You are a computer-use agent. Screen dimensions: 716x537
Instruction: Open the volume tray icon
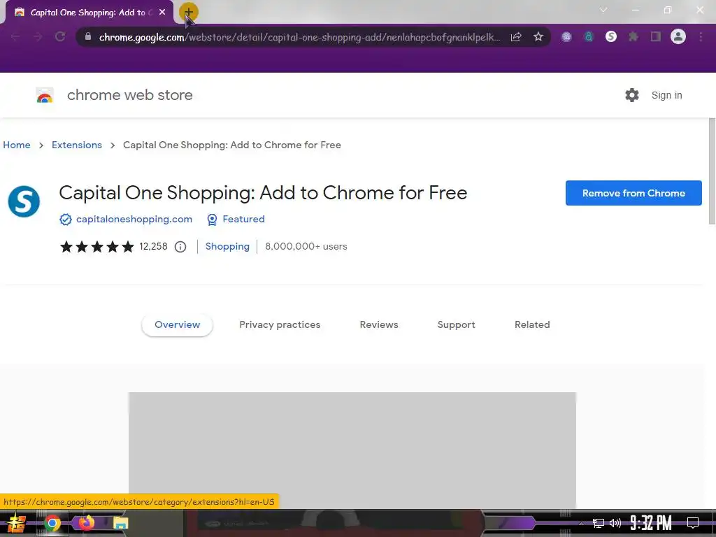615,523
